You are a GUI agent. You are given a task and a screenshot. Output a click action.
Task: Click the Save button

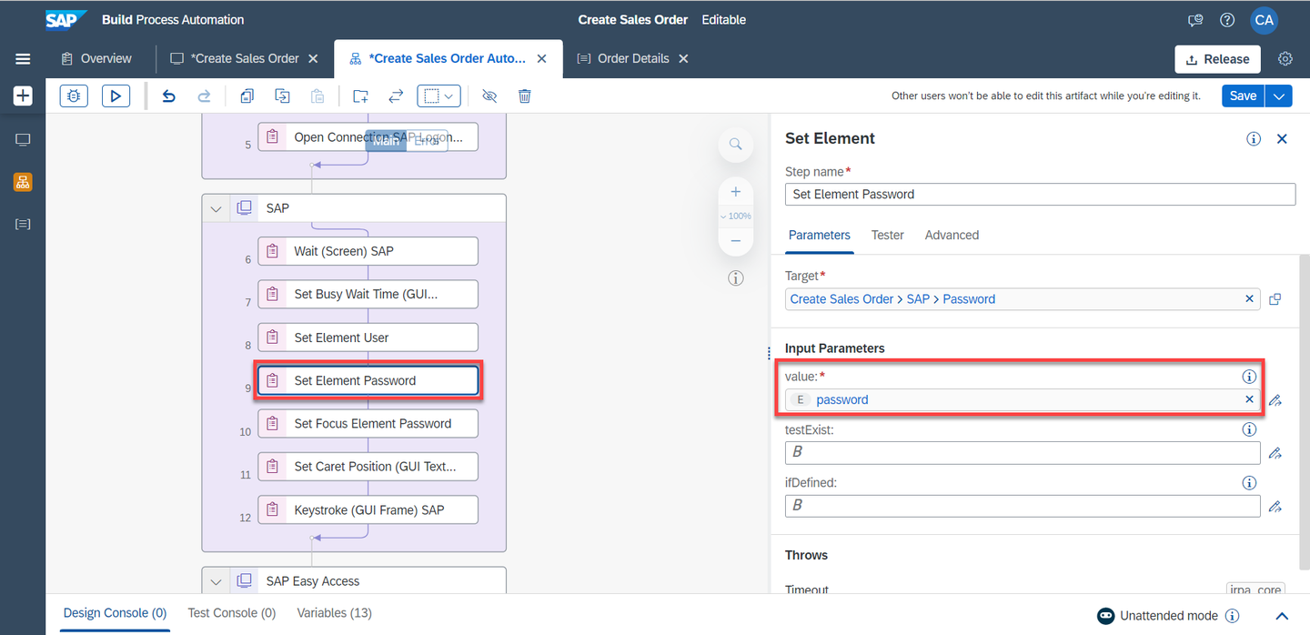click(1243, 96)
